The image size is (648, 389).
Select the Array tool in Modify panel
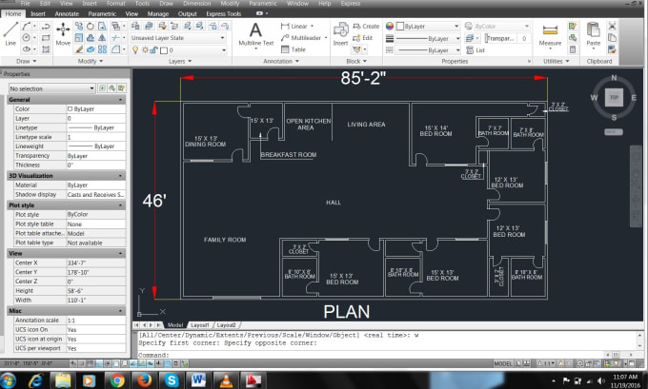pos(103,49)
